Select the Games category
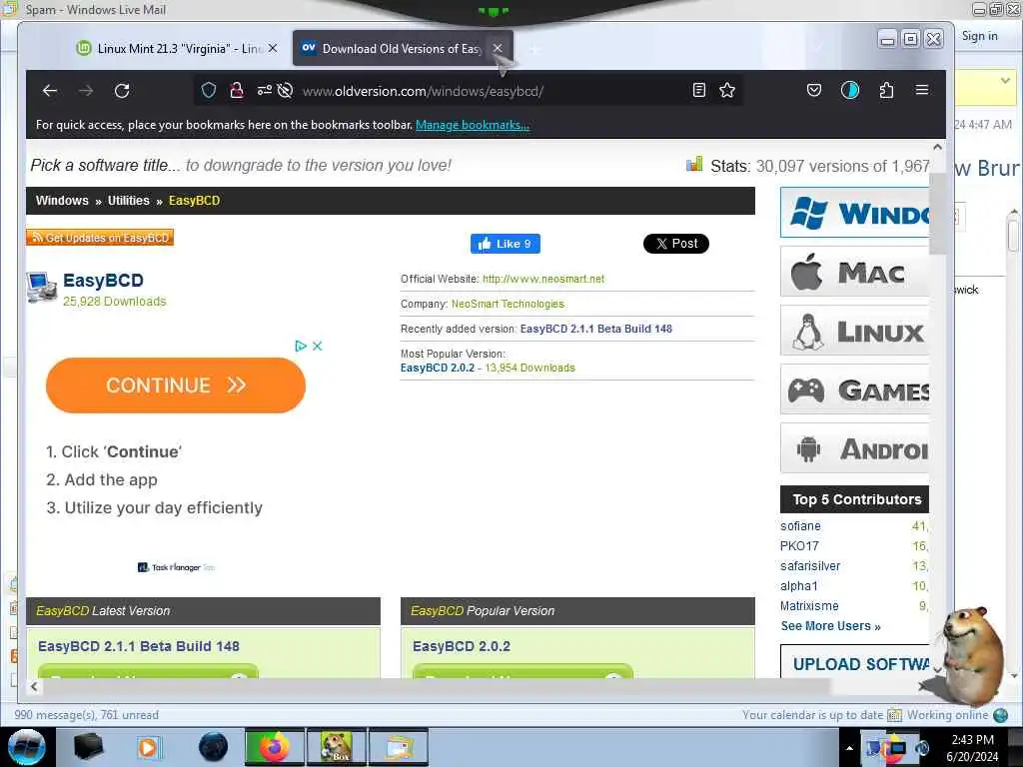This screenshot has height=767, width=1023. (x=855, y=390)
